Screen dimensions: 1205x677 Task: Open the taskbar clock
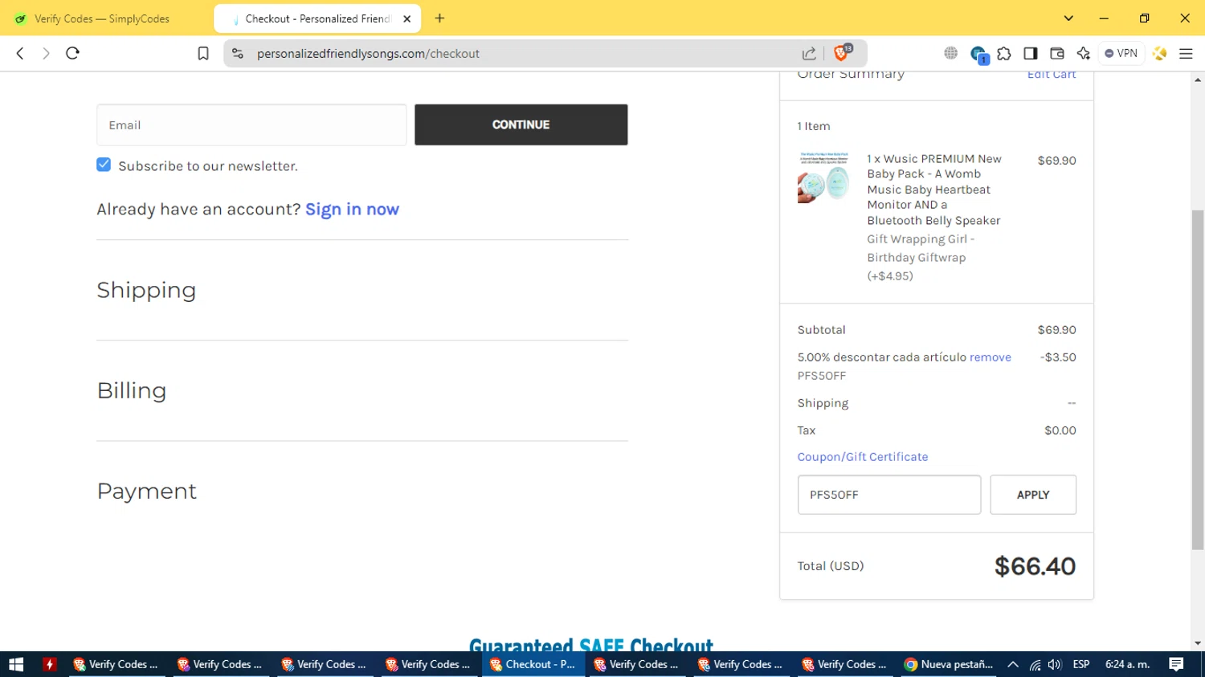pos(1127,664)
